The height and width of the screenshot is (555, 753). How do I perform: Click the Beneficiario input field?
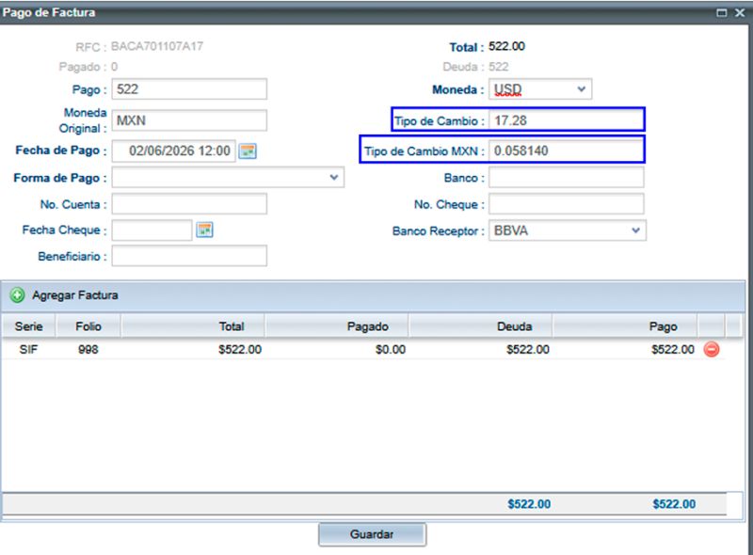[189, 256]
